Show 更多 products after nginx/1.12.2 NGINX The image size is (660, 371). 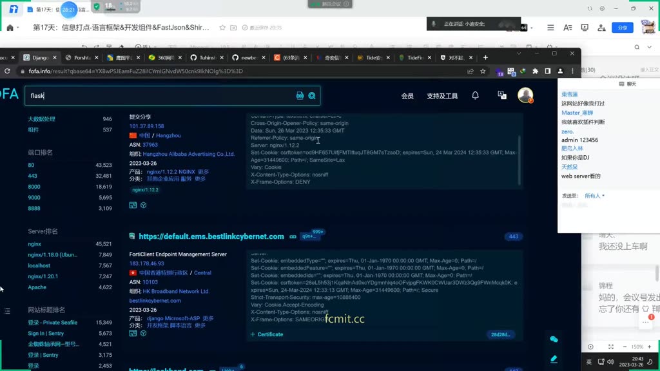tap(203, 171)
